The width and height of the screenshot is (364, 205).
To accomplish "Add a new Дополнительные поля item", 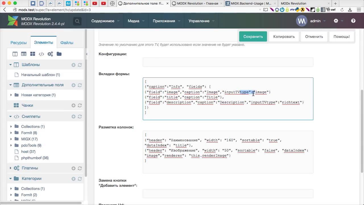I will click(x=73, y=85).
